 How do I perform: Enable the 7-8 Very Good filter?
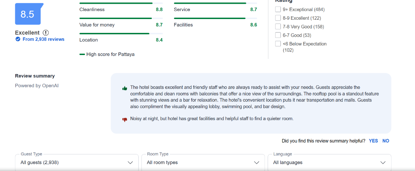(x=278, y=27)
